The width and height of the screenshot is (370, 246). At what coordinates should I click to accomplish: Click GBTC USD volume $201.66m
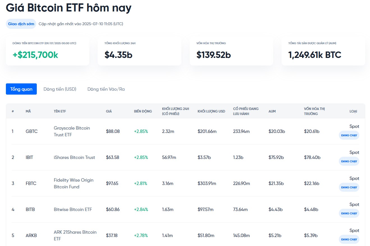click(207, 131)
